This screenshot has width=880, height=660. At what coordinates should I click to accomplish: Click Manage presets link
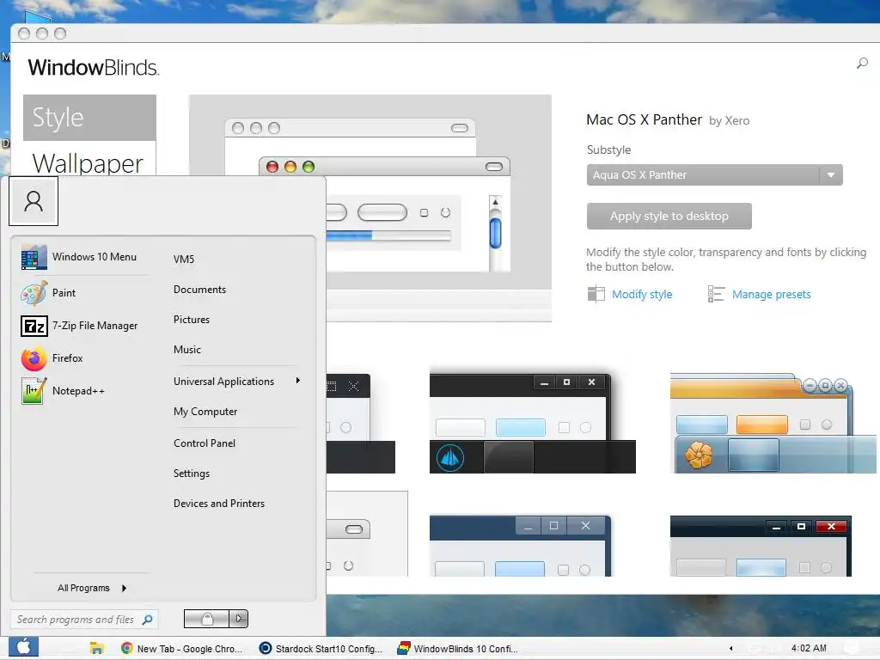[771, 294]
